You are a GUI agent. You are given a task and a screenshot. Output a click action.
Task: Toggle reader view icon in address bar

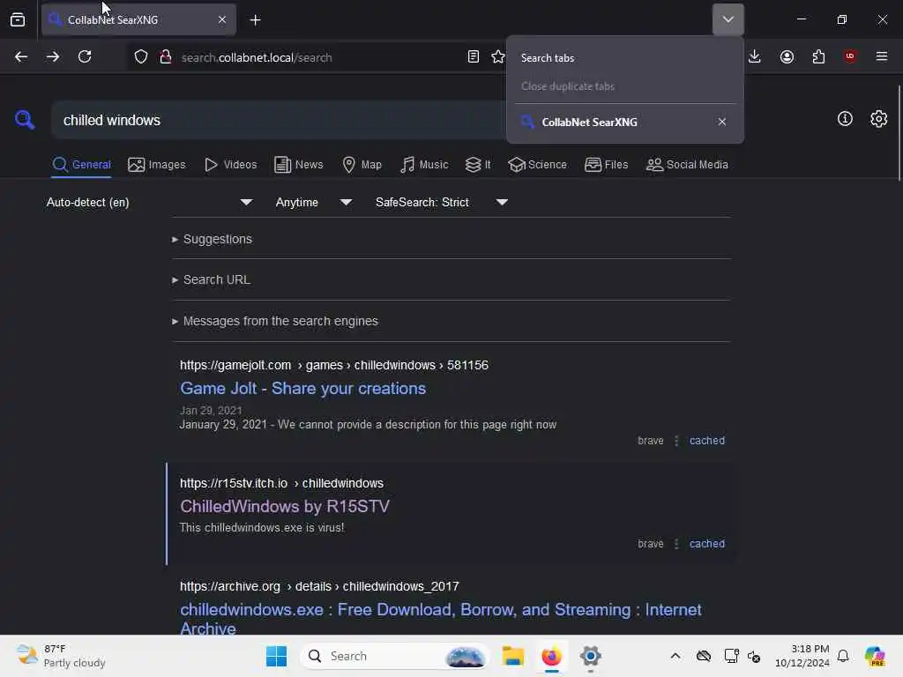tap(474, 56)
